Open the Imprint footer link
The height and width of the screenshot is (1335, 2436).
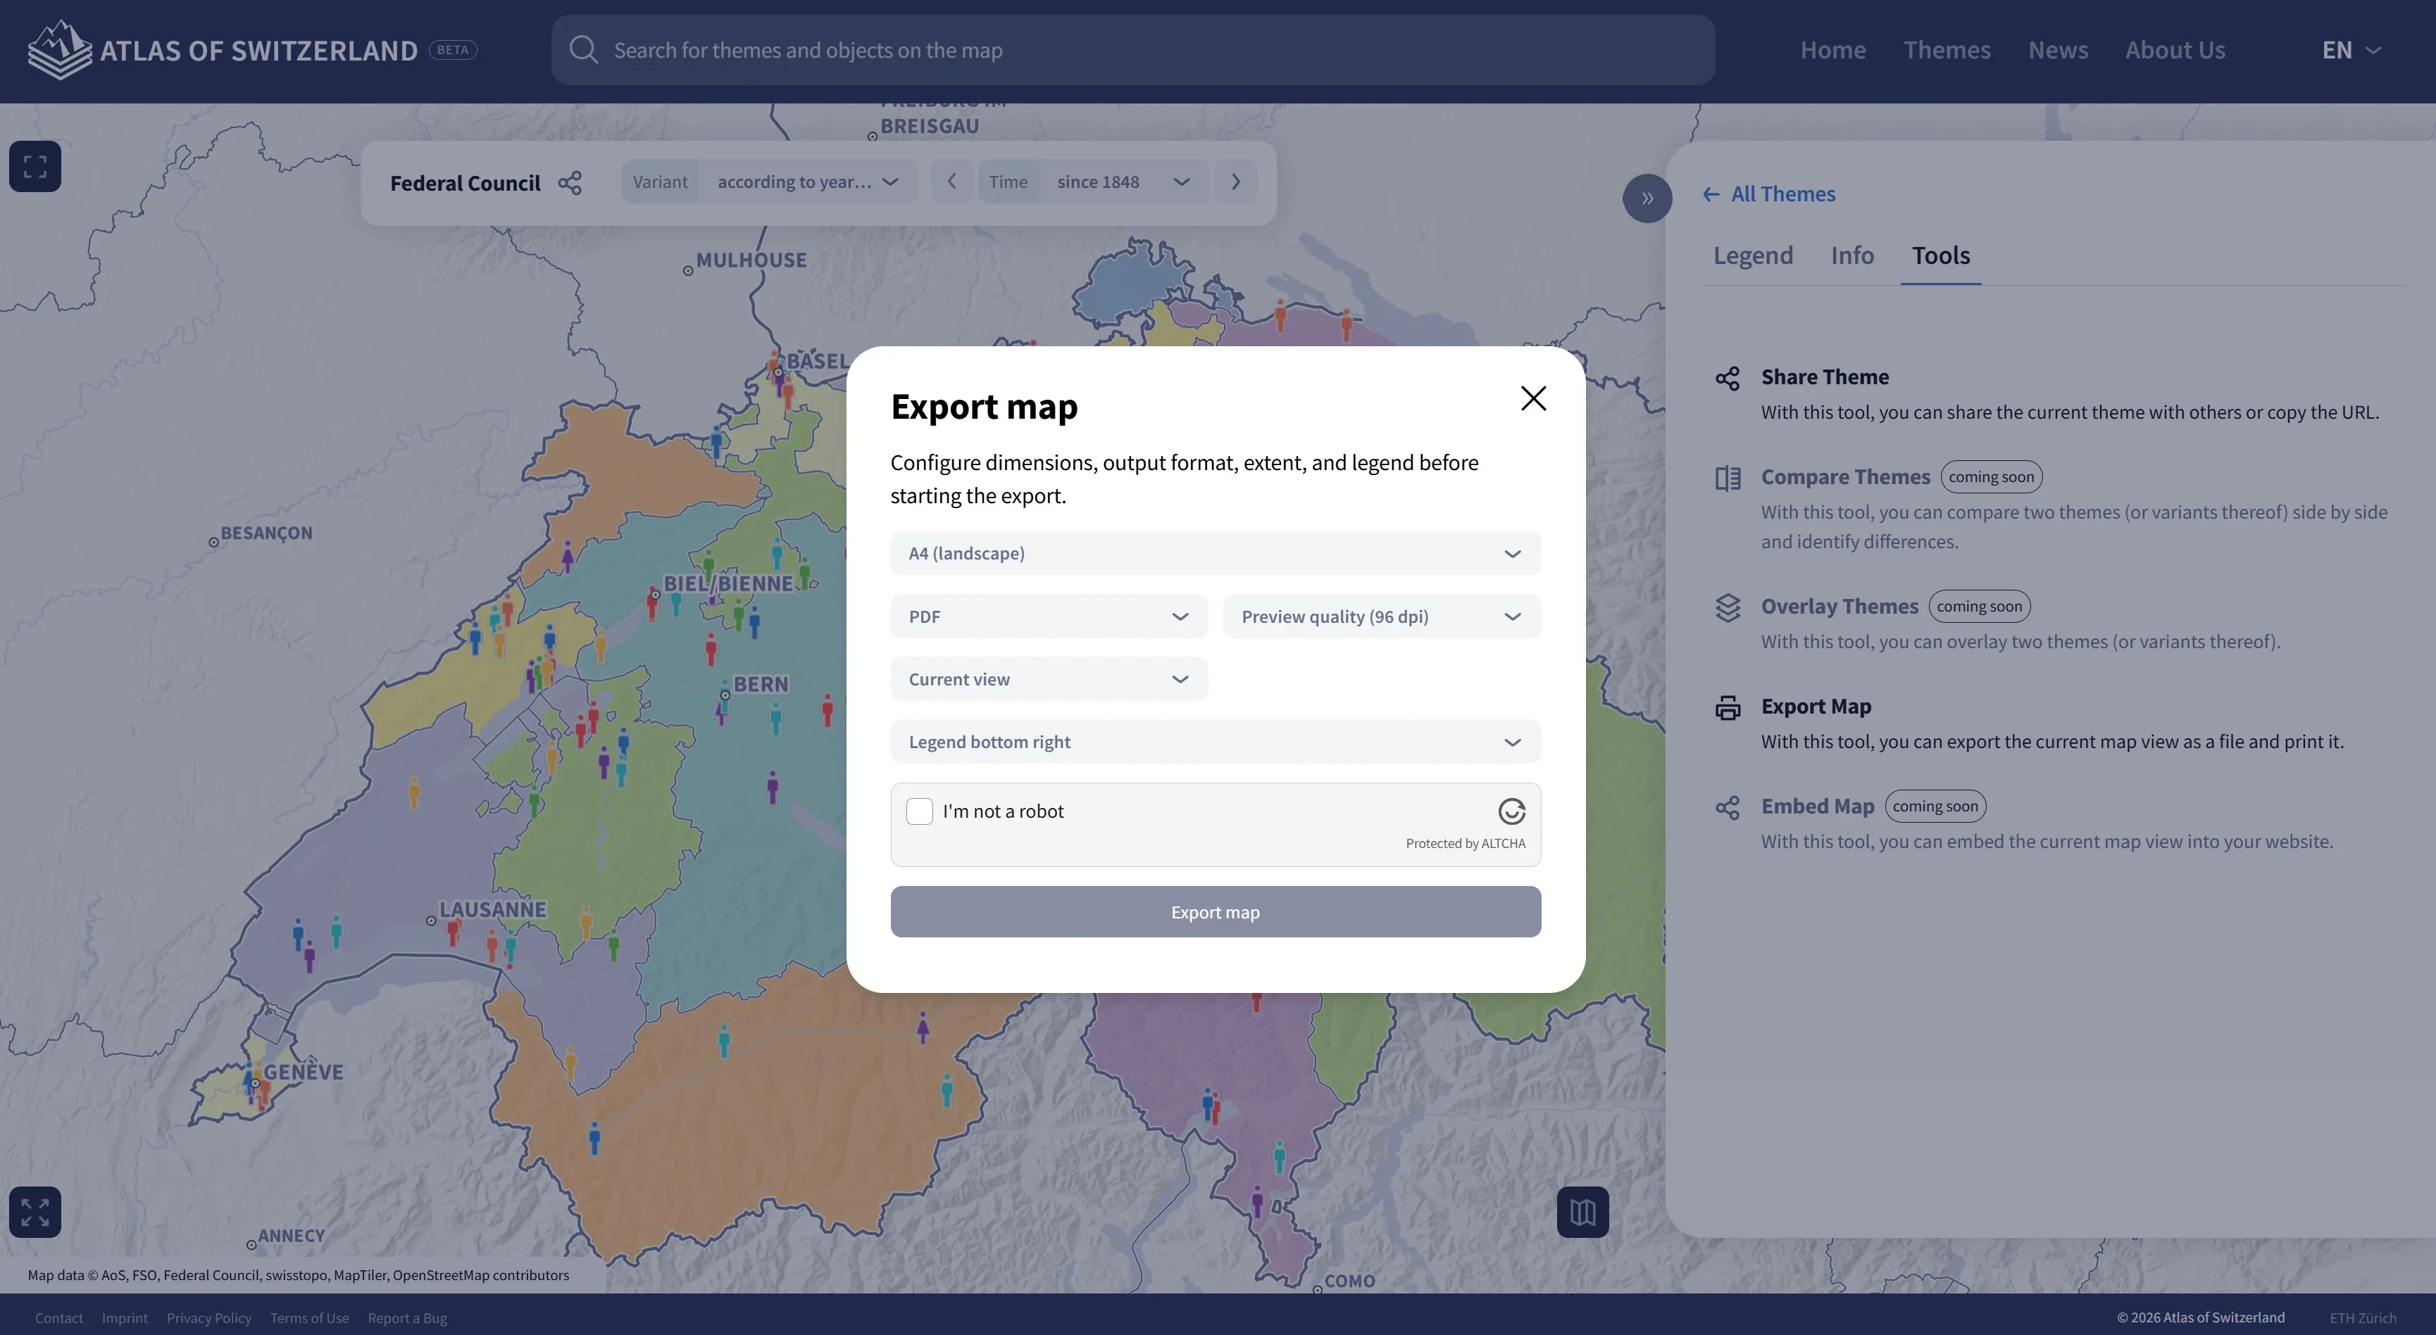tap(125, 1318)
